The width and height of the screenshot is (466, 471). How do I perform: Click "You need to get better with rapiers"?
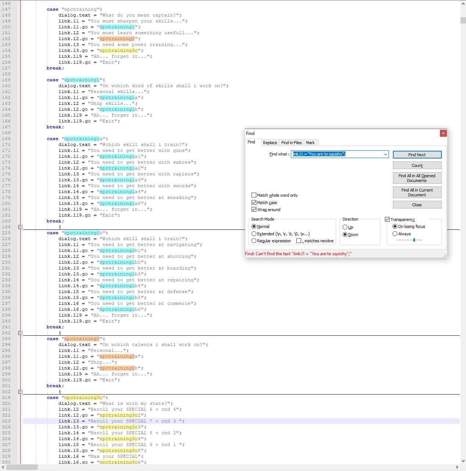tap(143, 174)
